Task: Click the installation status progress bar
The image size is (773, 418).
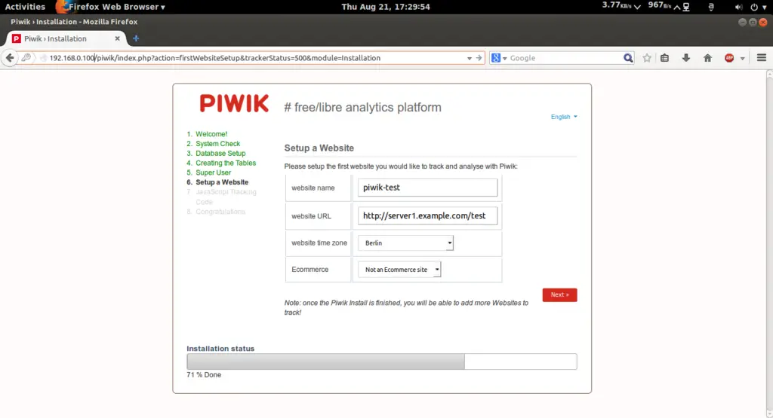Action: 381,362
